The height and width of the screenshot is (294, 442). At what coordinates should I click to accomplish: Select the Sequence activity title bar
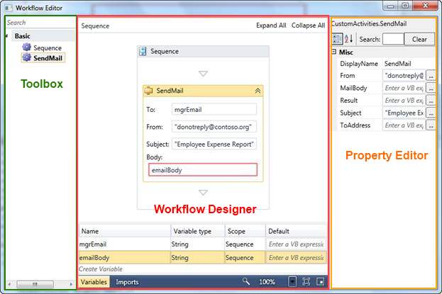point(203,52)
